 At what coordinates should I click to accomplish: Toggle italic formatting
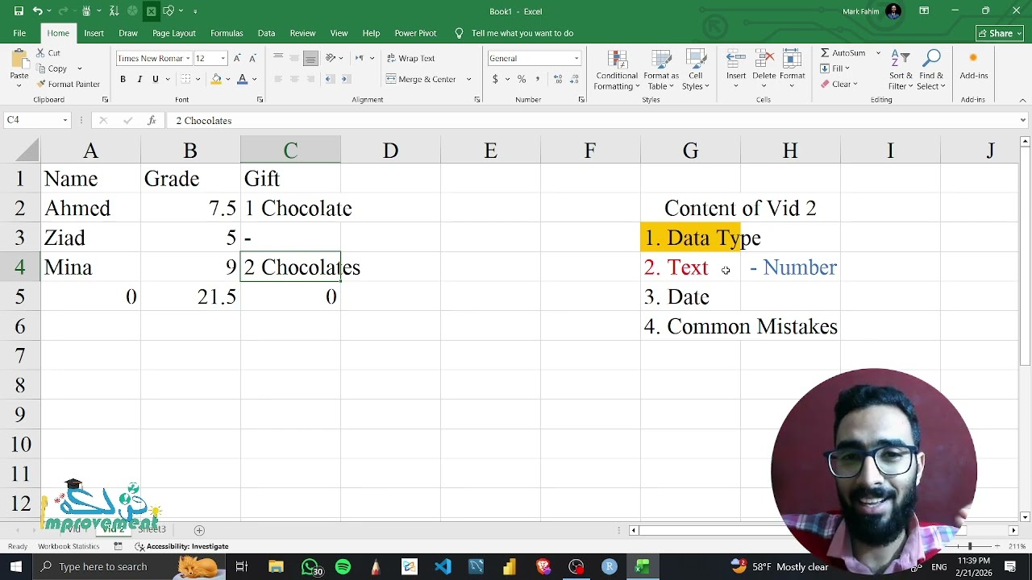tap(139, 79)
